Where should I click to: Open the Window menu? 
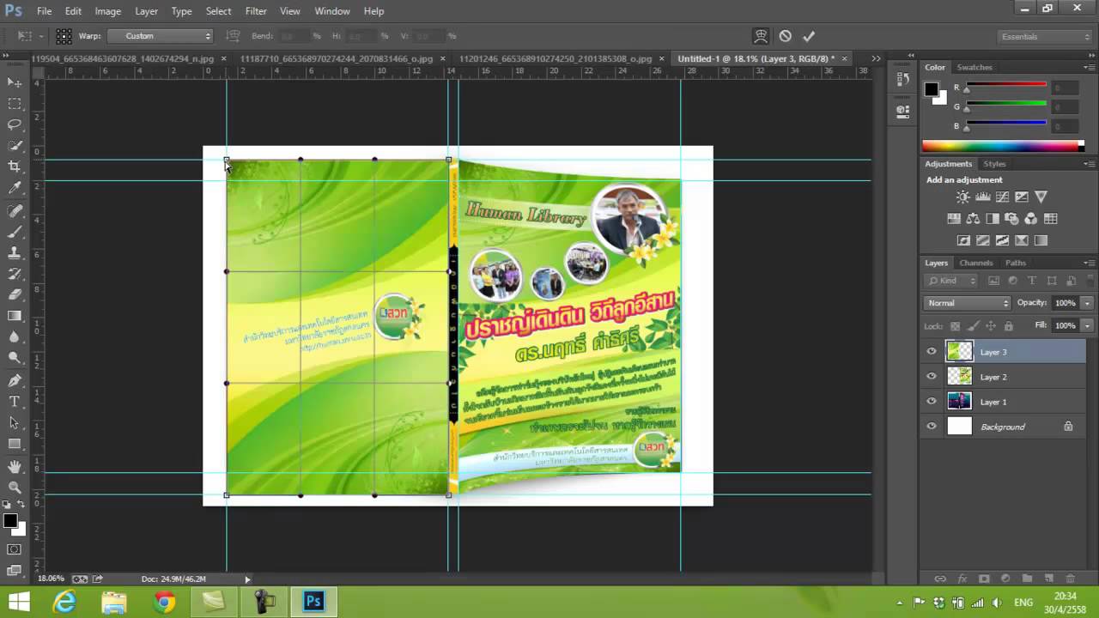(332, 11)
